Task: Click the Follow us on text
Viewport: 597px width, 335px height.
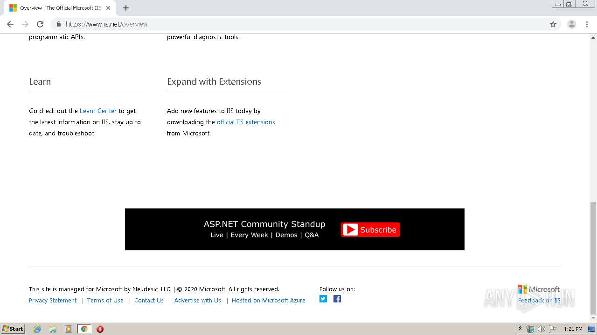Action: coord(337,289)
